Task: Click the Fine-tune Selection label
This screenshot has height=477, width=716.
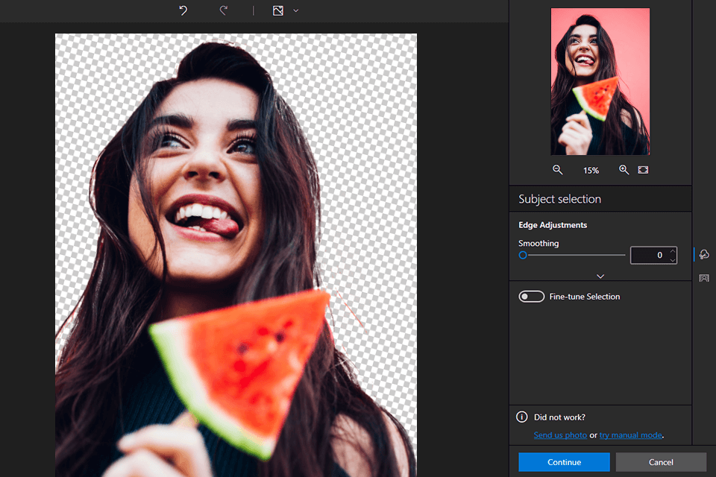Action: [585, 297]
